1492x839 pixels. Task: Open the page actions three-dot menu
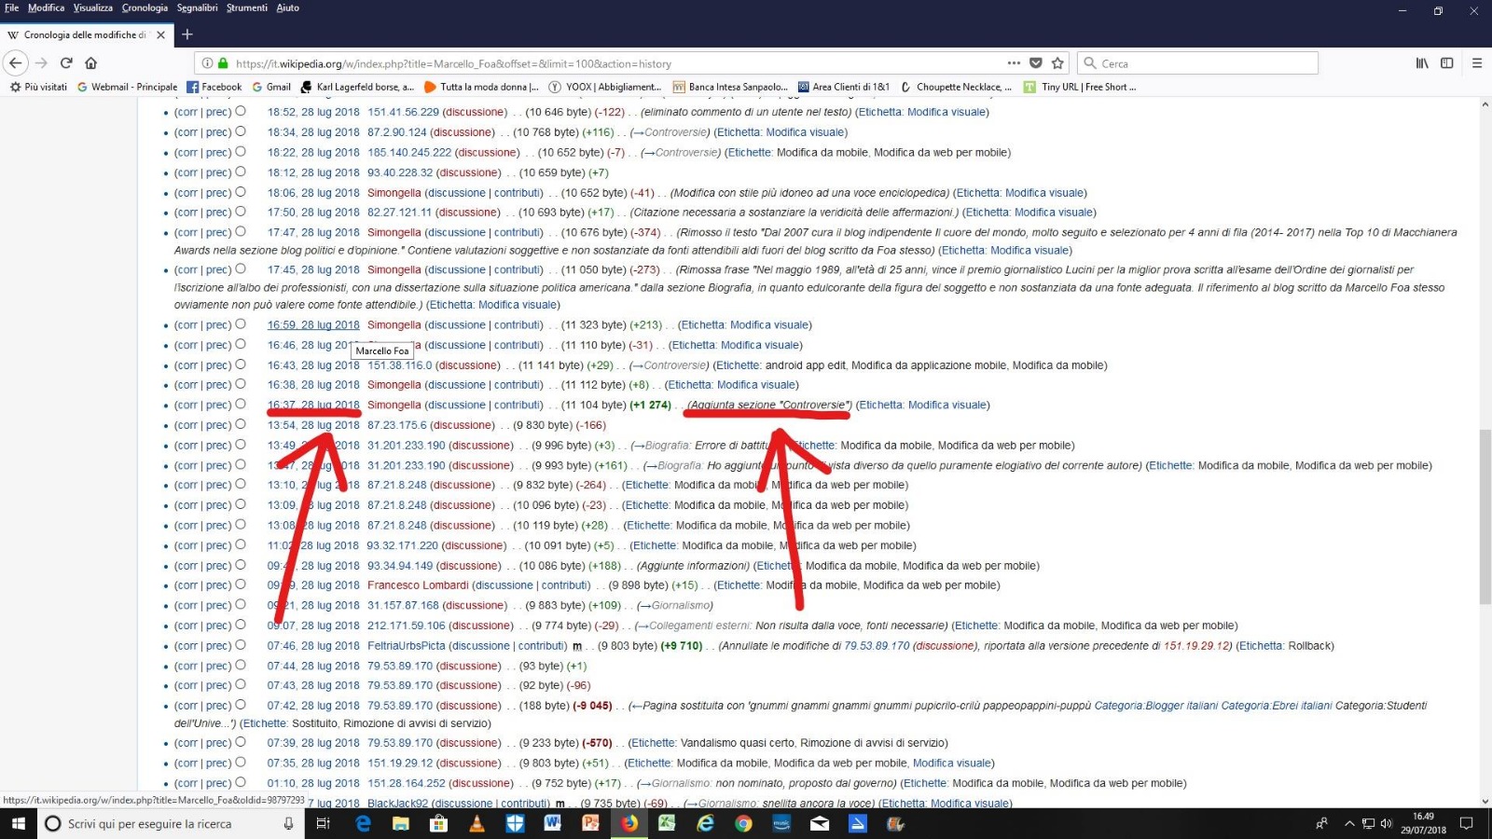point(1014,63)
